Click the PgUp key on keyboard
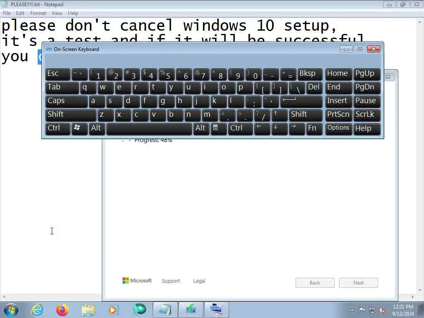The image size is (424, 318). coord(367,75)
